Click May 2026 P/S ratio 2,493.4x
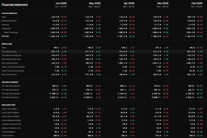 (88, 94)
